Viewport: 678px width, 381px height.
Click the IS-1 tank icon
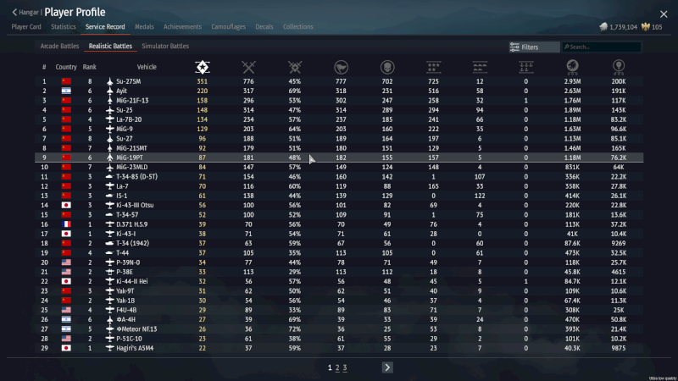[x=110, y=196]
